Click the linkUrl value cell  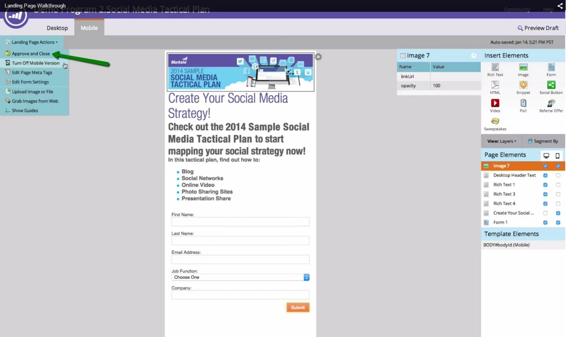point(455,76)
